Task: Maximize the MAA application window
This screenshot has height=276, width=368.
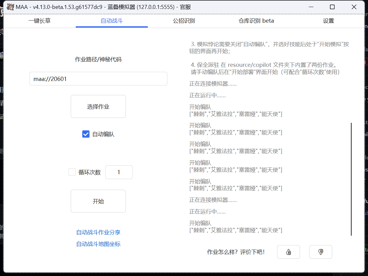Action: 332,7
